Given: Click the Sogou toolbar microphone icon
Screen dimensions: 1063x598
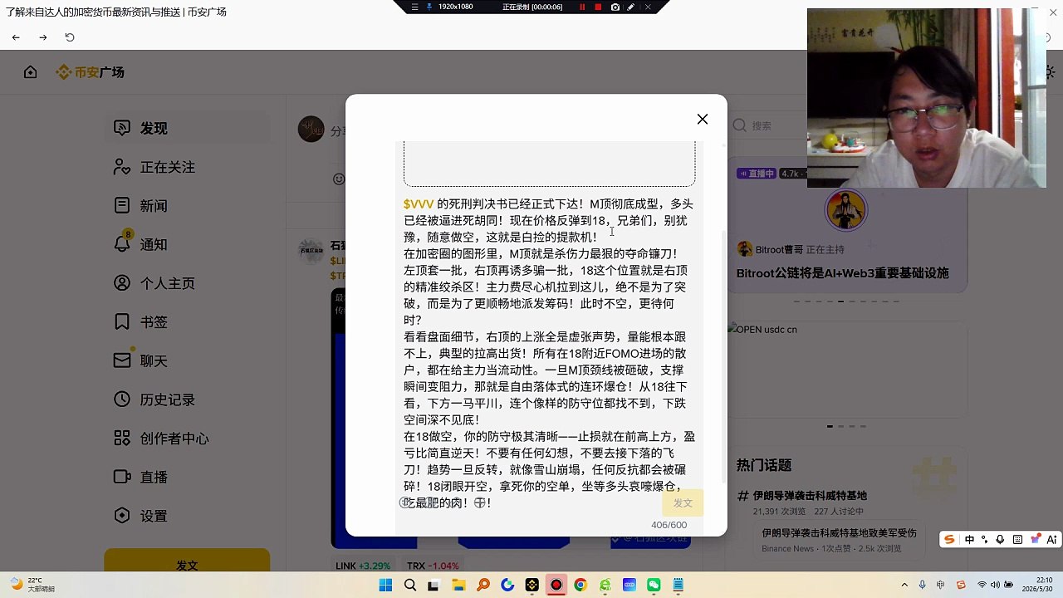Looking at the screenshot, I should [x=1000, y=540].
